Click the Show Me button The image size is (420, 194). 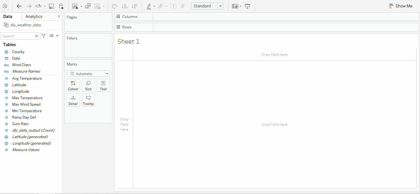(401, 6)
